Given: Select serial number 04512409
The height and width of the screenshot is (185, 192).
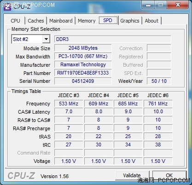Looking at the screenshot, I should click(x=83, y=81).
